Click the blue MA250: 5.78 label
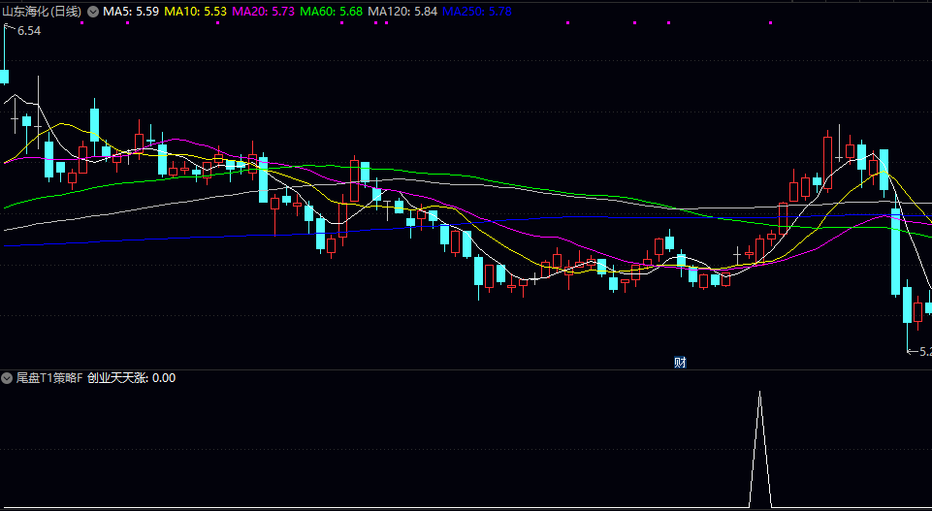 (x=477, y=12)
